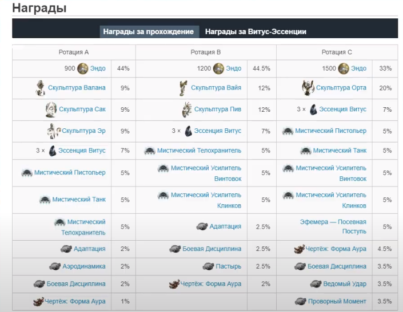Image resolution: width=403 pixels, height=312 pixels.
Task: Click the Скульптура Орта sculpture icon
Action: pos(308,88)
